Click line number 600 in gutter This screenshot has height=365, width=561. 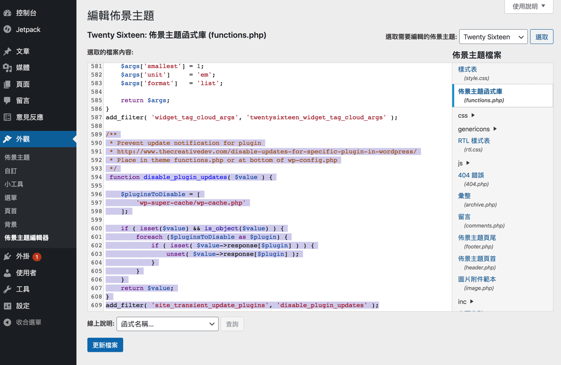click(x=96, y=228)
